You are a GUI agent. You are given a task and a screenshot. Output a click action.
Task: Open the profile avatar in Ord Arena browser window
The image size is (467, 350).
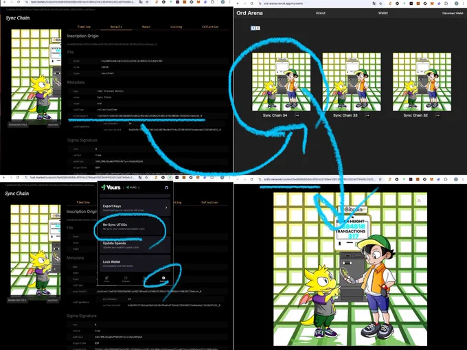click(456, 3)
